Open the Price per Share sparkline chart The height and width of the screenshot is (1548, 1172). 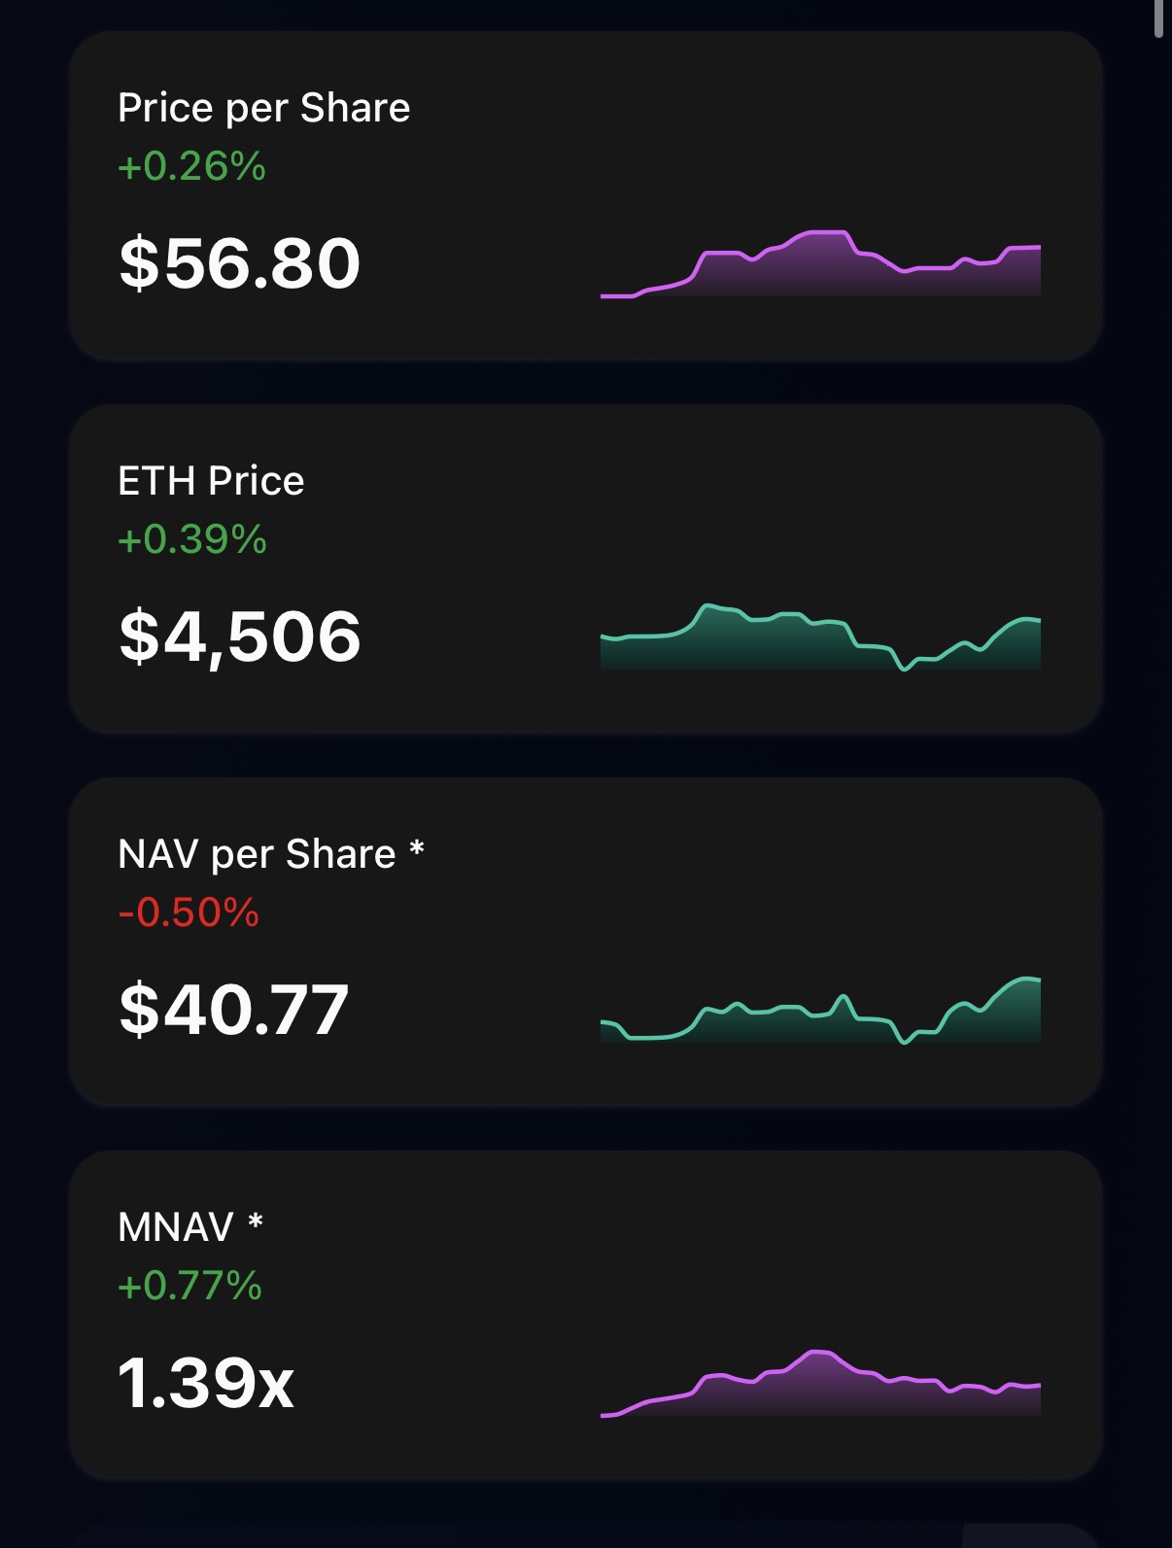point(820,264)
